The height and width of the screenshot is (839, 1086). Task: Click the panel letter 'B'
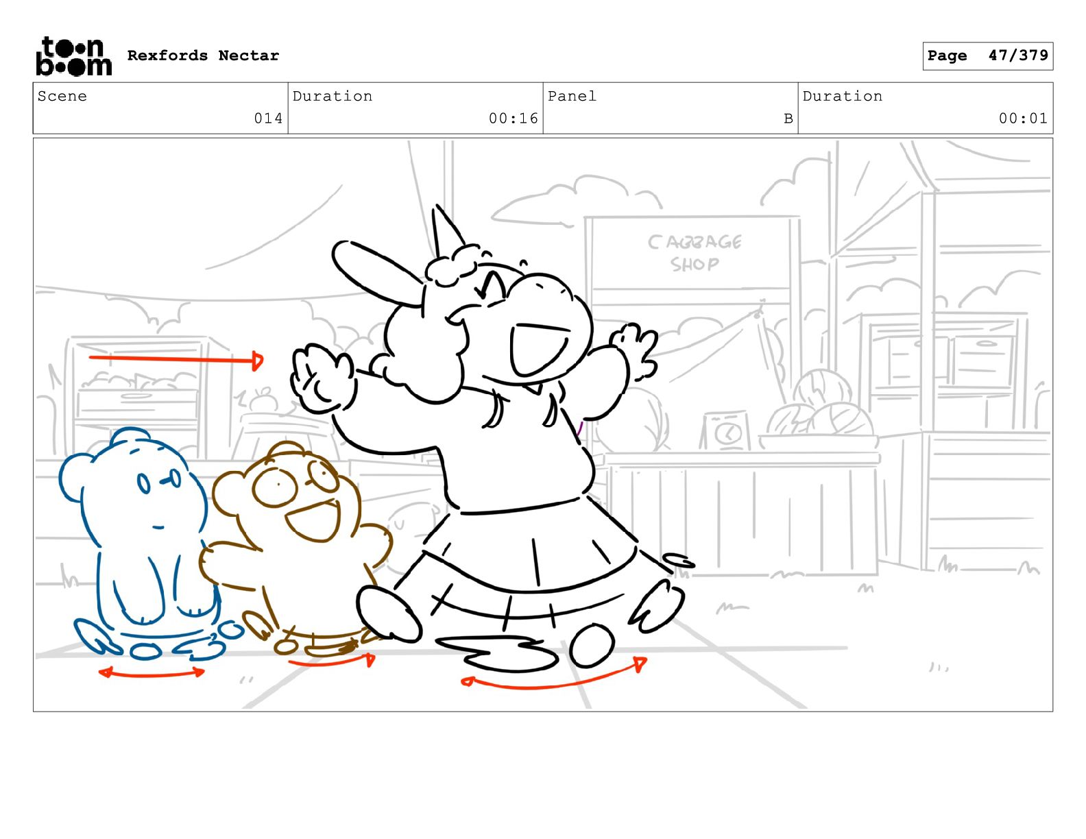point(788,118)
